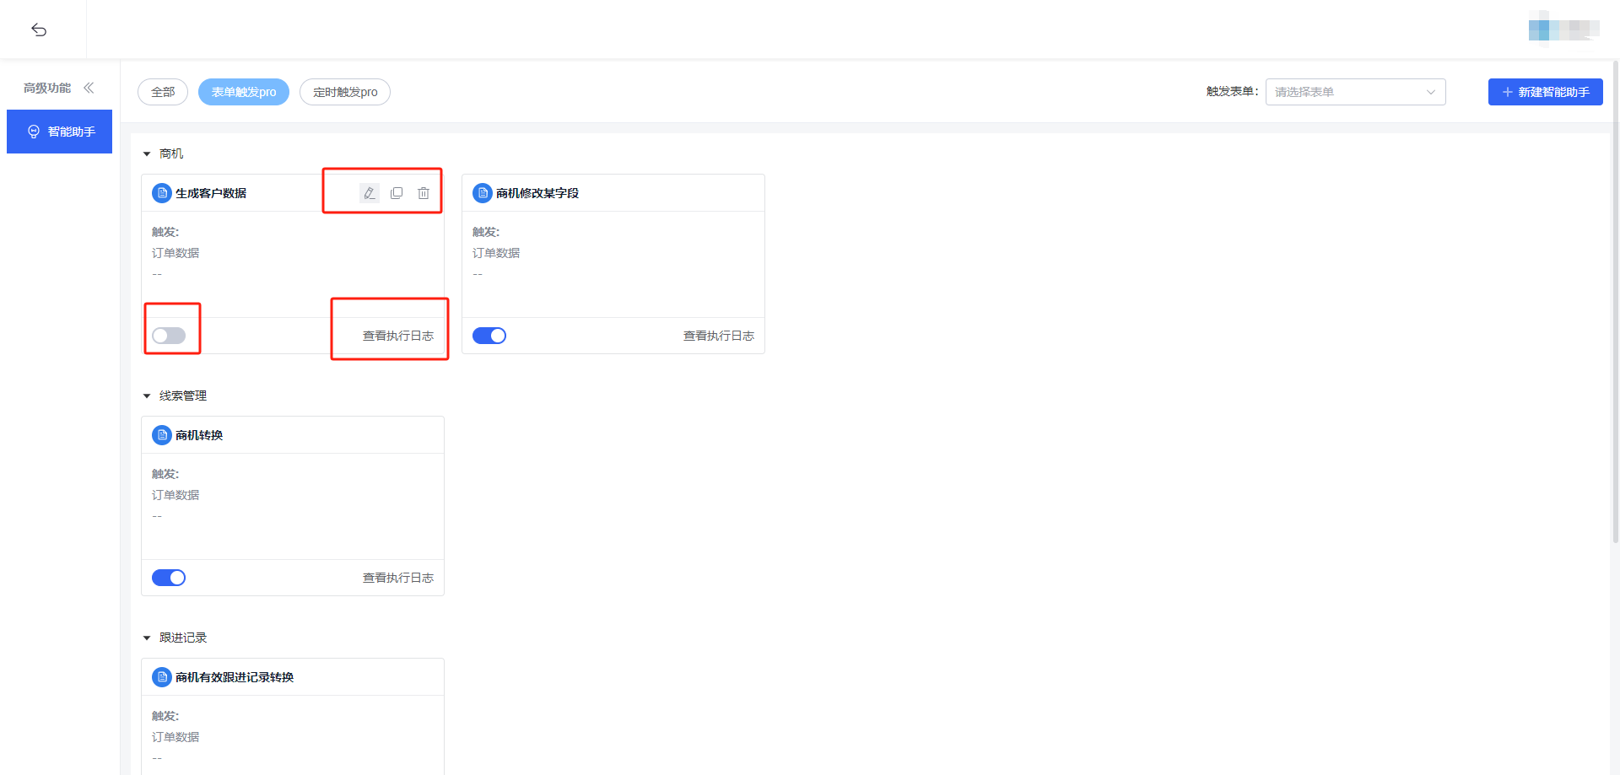Click the document icon beside 商机转换
Viewport: 1620px width, 775px height.
[162, 435]
